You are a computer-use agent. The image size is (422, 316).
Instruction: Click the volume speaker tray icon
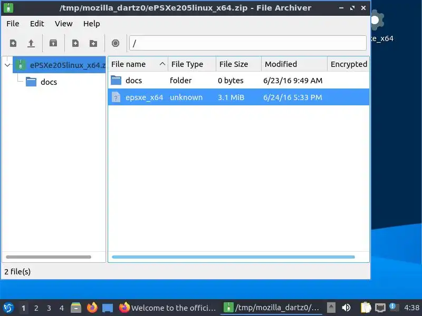coord(346,308)
